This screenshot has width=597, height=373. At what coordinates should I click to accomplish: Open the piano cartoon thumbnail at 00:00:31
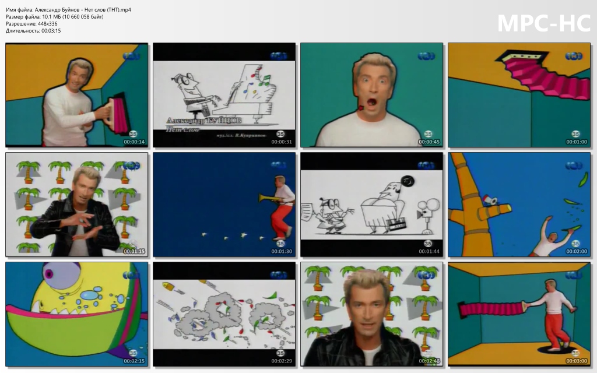tap(224, 95)
